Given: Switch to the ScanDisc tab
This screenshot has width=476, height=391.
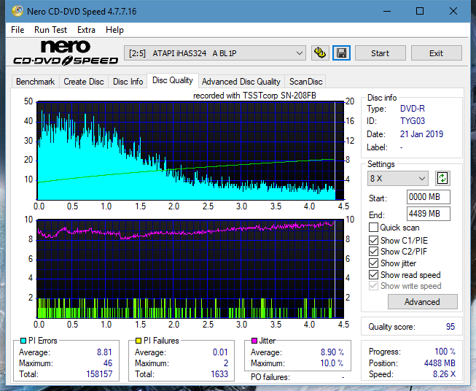Looking at the screenshot, I should pyautogui.click(x=305, y=82).
